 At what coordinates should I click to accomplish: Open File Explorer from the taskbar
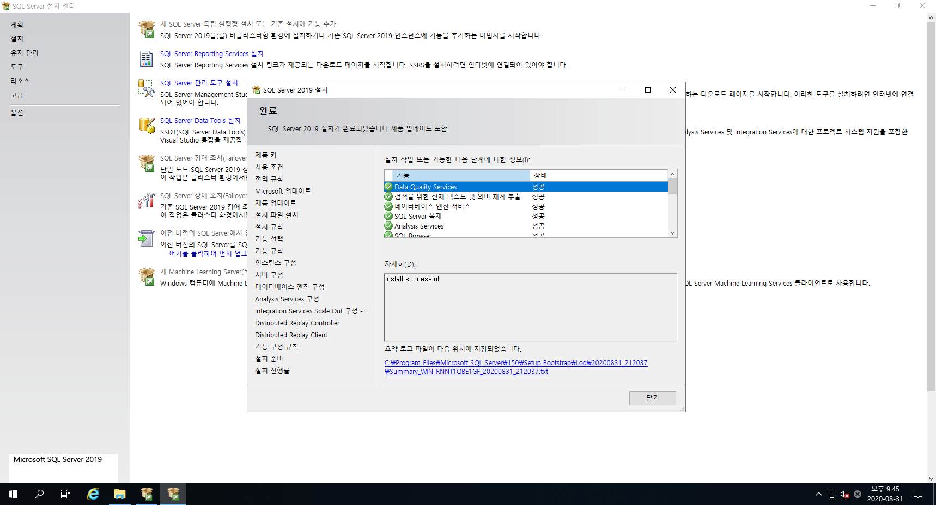tap(120, 494)
